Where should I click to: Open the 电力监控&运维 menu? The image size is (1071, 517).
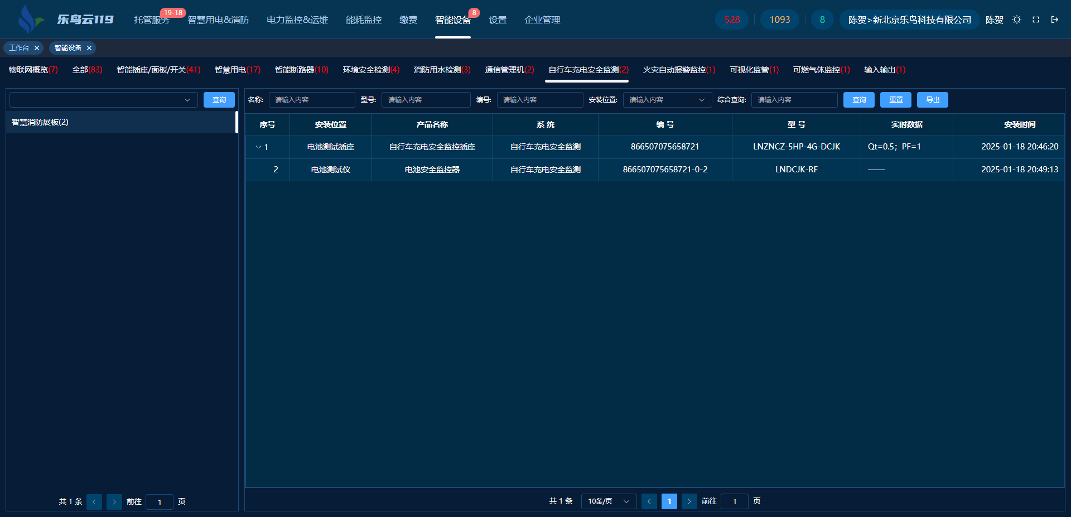(x=297, y=20)
